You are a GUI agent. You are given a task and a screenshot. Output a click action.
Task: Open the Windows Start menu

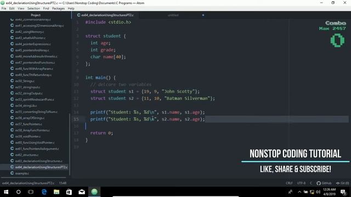point(6,192)
